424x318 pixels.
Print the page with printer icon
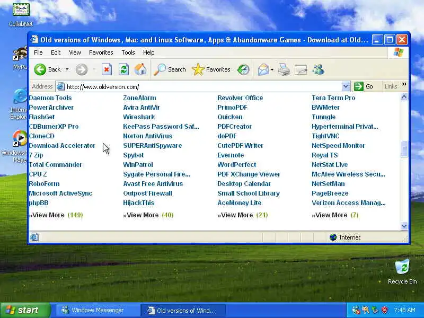[284, 69]
